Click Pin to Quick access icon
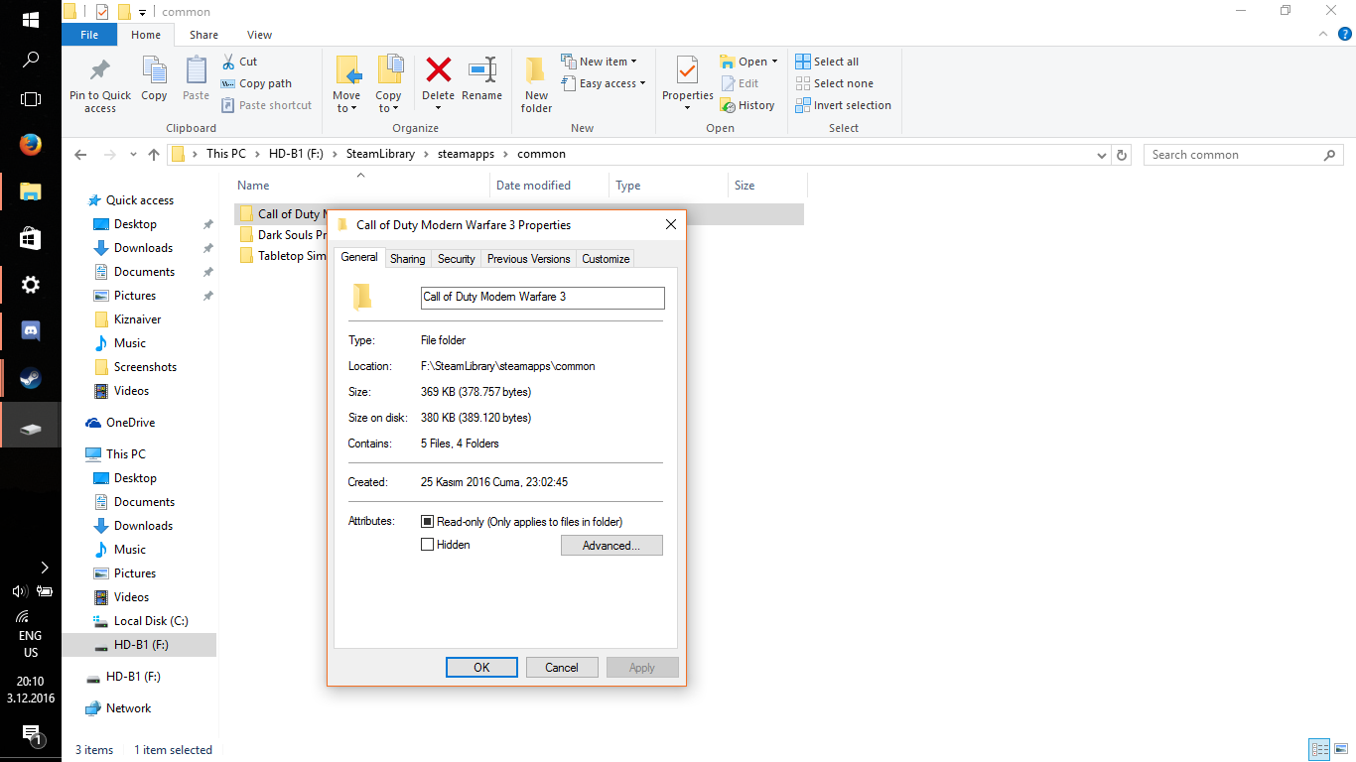Image resolution: width=1356 pixels, height=762 pixels. (99, 71)
